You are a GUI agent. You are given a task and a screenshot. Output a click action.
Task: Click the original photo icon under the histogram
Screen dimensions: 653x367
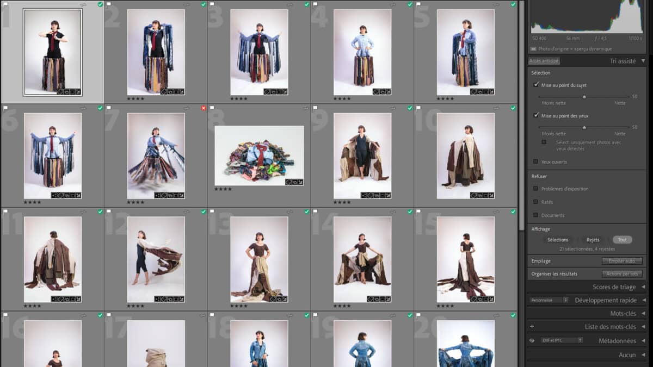tap(534, 48)
